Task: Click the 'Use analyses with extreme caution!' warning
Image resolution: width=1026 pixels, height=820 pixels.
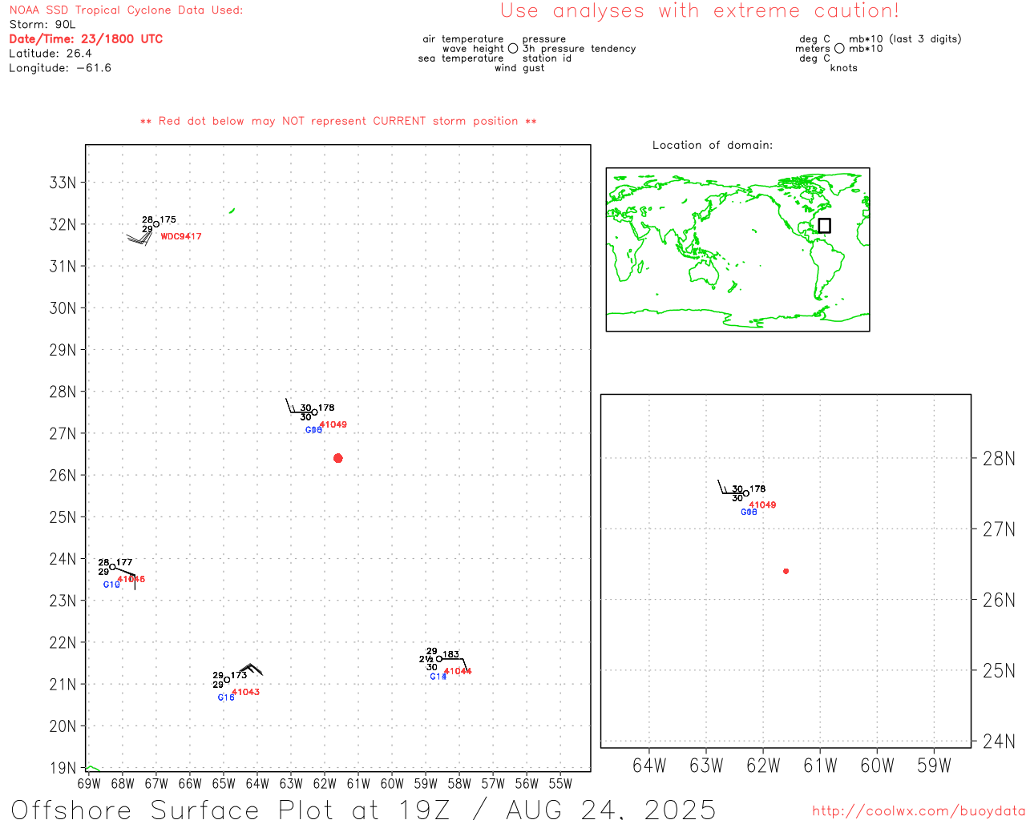Action: pos(700,11)
